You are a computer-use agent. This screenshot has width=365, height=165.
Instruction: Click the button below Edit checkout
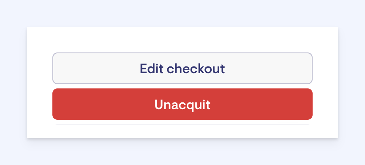coord(182,104)
